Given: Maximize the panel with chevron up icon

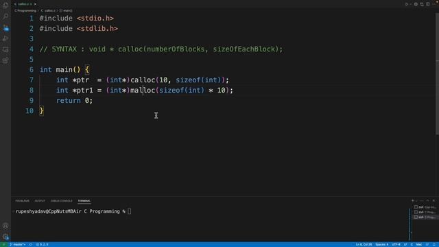Looking at the screenshot, I should (x=427, y=200).
